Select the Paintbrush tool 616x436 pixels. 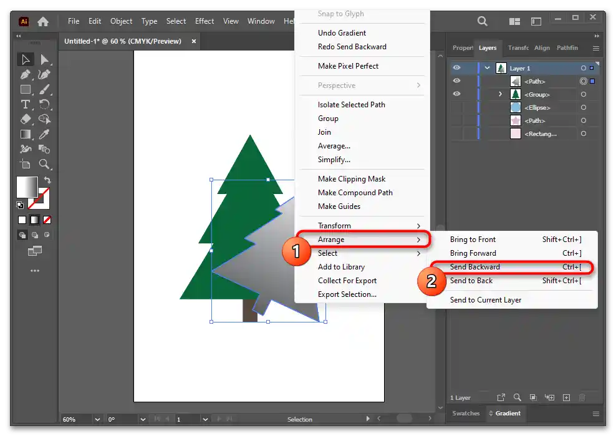coord(44,89)
